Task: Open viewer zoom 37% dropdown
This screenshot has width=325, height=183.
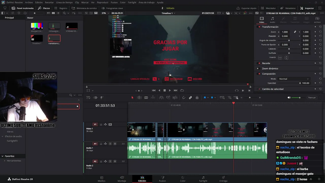Action: (x=105, y=13)
